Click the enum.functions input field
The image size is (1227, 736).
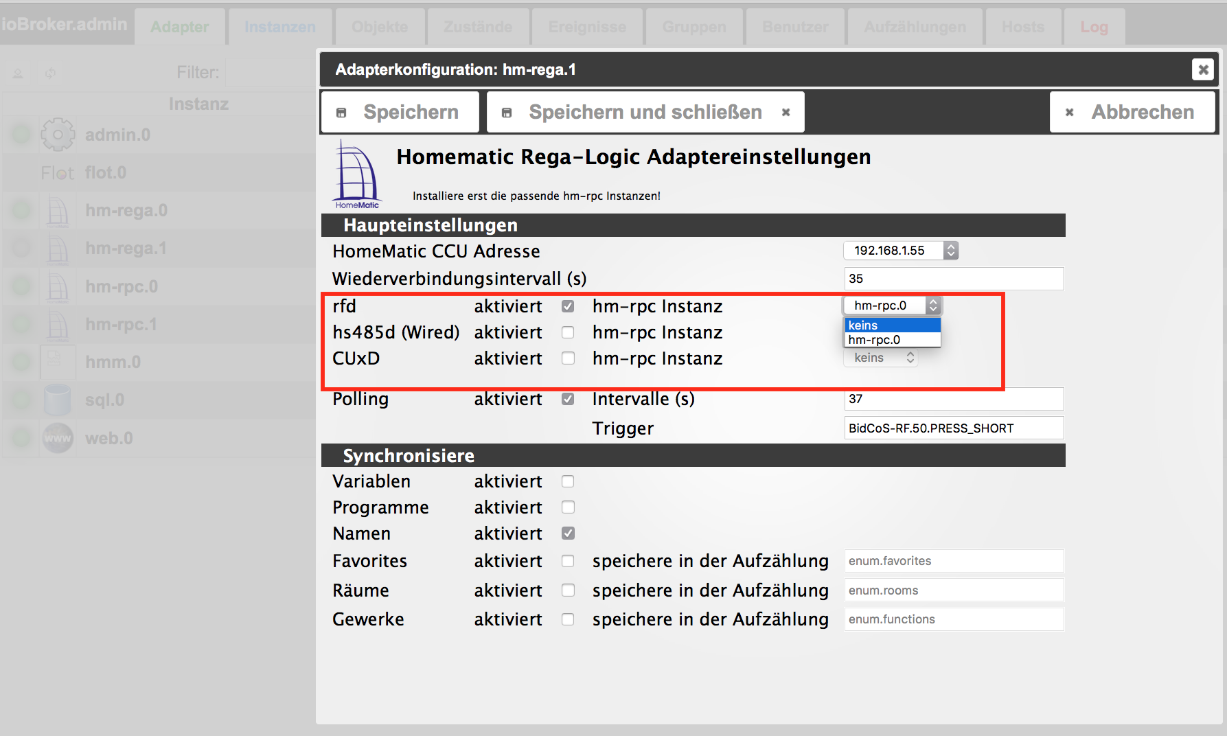pos(954,619)
